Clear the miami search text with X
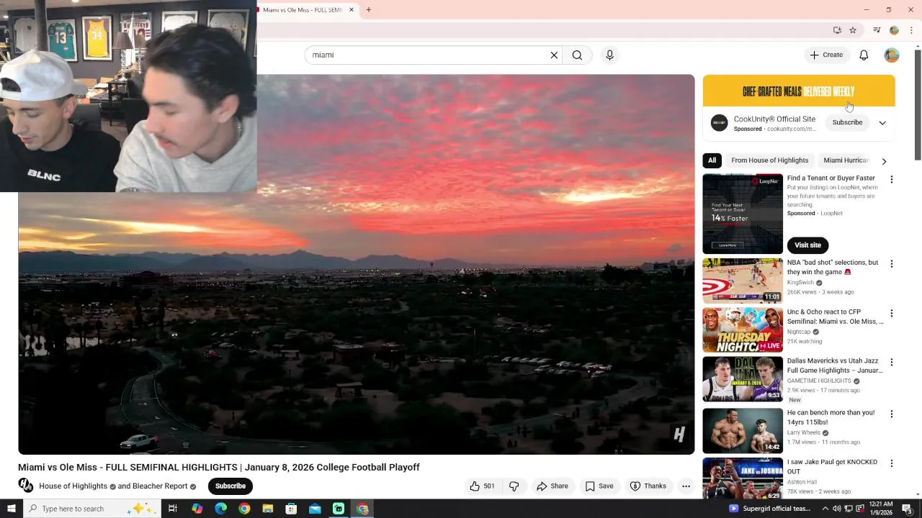Image resolution: width=922 pixels, height=518 pixels. click(x=554, y=55)
